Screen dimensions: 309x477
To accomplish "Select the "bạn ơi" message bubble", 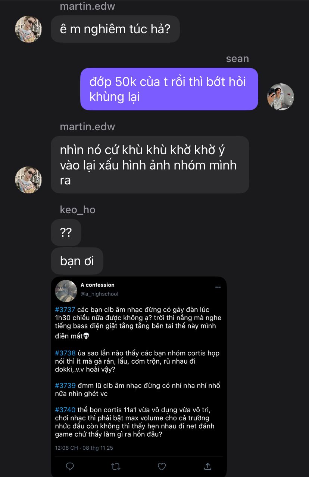I will point(77,261).
